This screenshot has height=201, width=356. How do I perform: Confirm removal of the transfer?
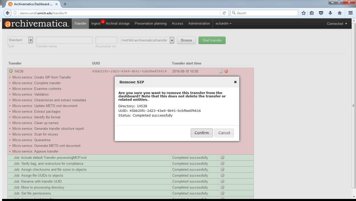[202, 133]
